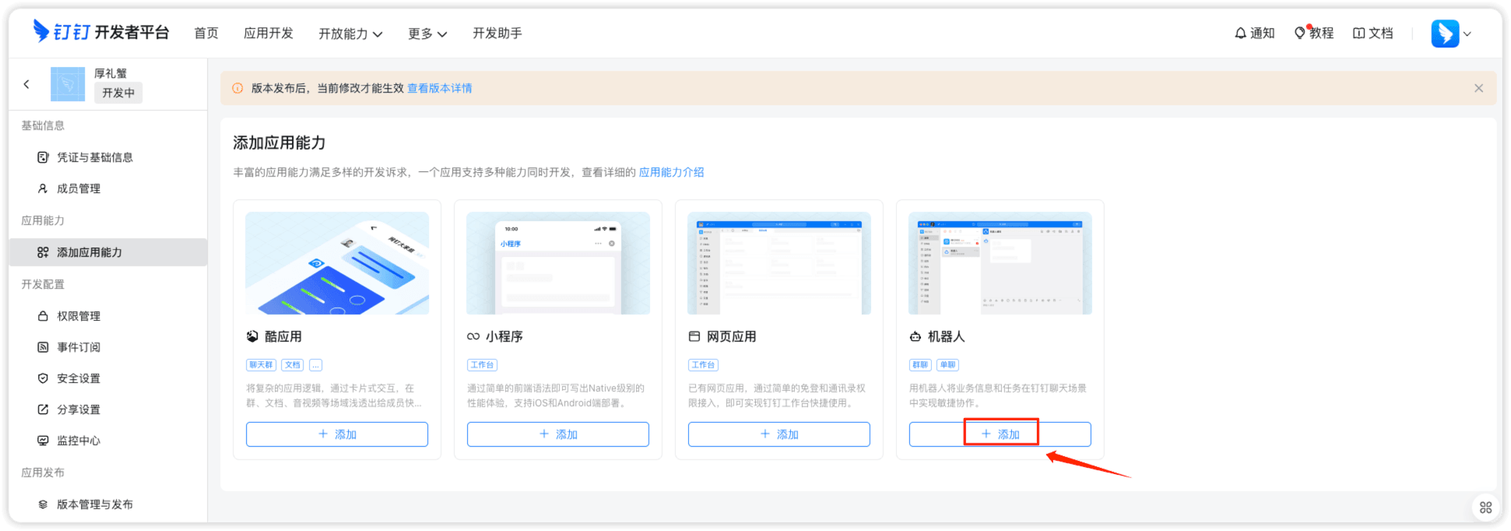This screenshot has height=531, width=1511.
Task: Open 监控中心 in the sidebar
Action: (108, 441)
